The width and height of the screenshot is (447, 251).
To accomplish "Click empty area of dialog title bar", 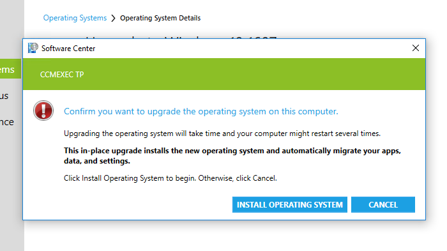I will pyautogui.click(x=251, y=48).
